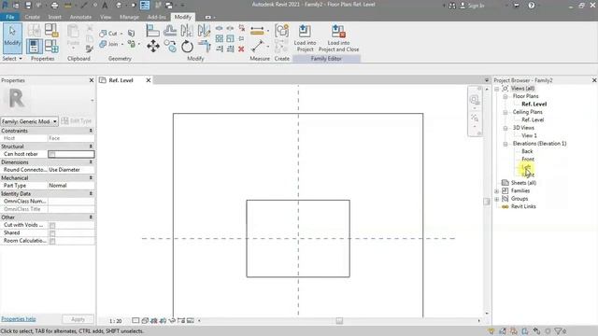Switch to the Create ribbon tab
Screen dimensions: 598x336
[32, 17]
